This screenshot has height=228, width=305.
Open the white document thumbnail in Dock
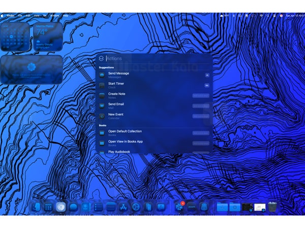[260, 207]
